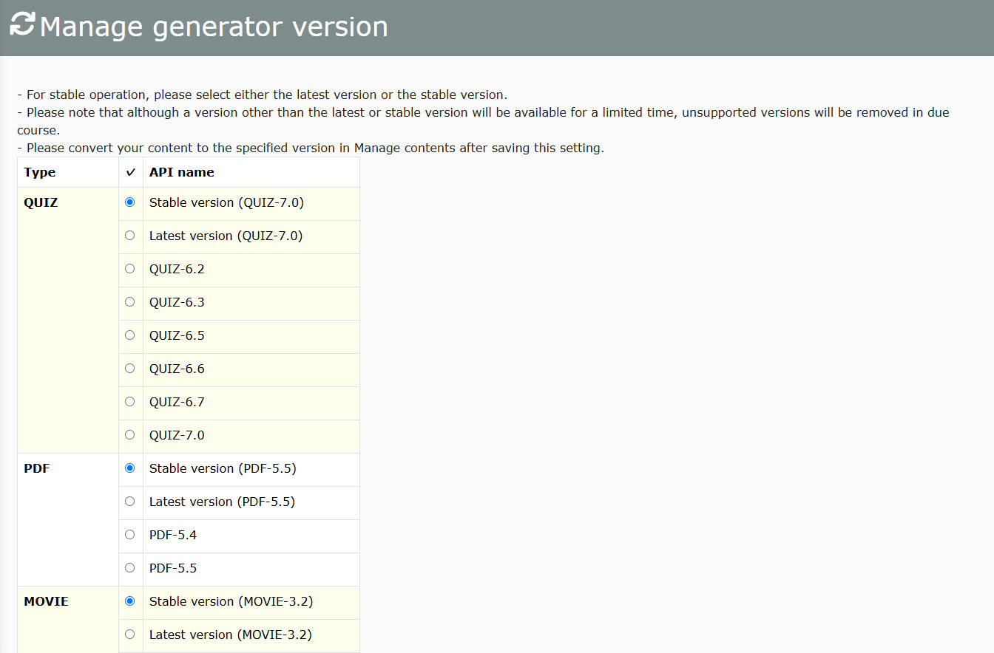Click the Manage generator version heading
This screenshot has width=994, height=653.
pyautogui.click(x=214, y=27)
